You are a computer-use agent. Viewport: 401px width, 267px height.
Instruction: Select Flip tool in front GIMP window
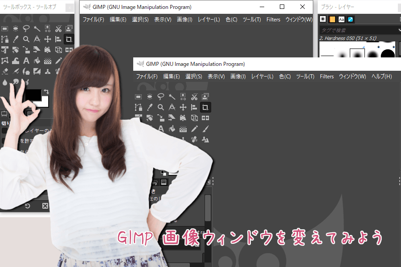205,118
